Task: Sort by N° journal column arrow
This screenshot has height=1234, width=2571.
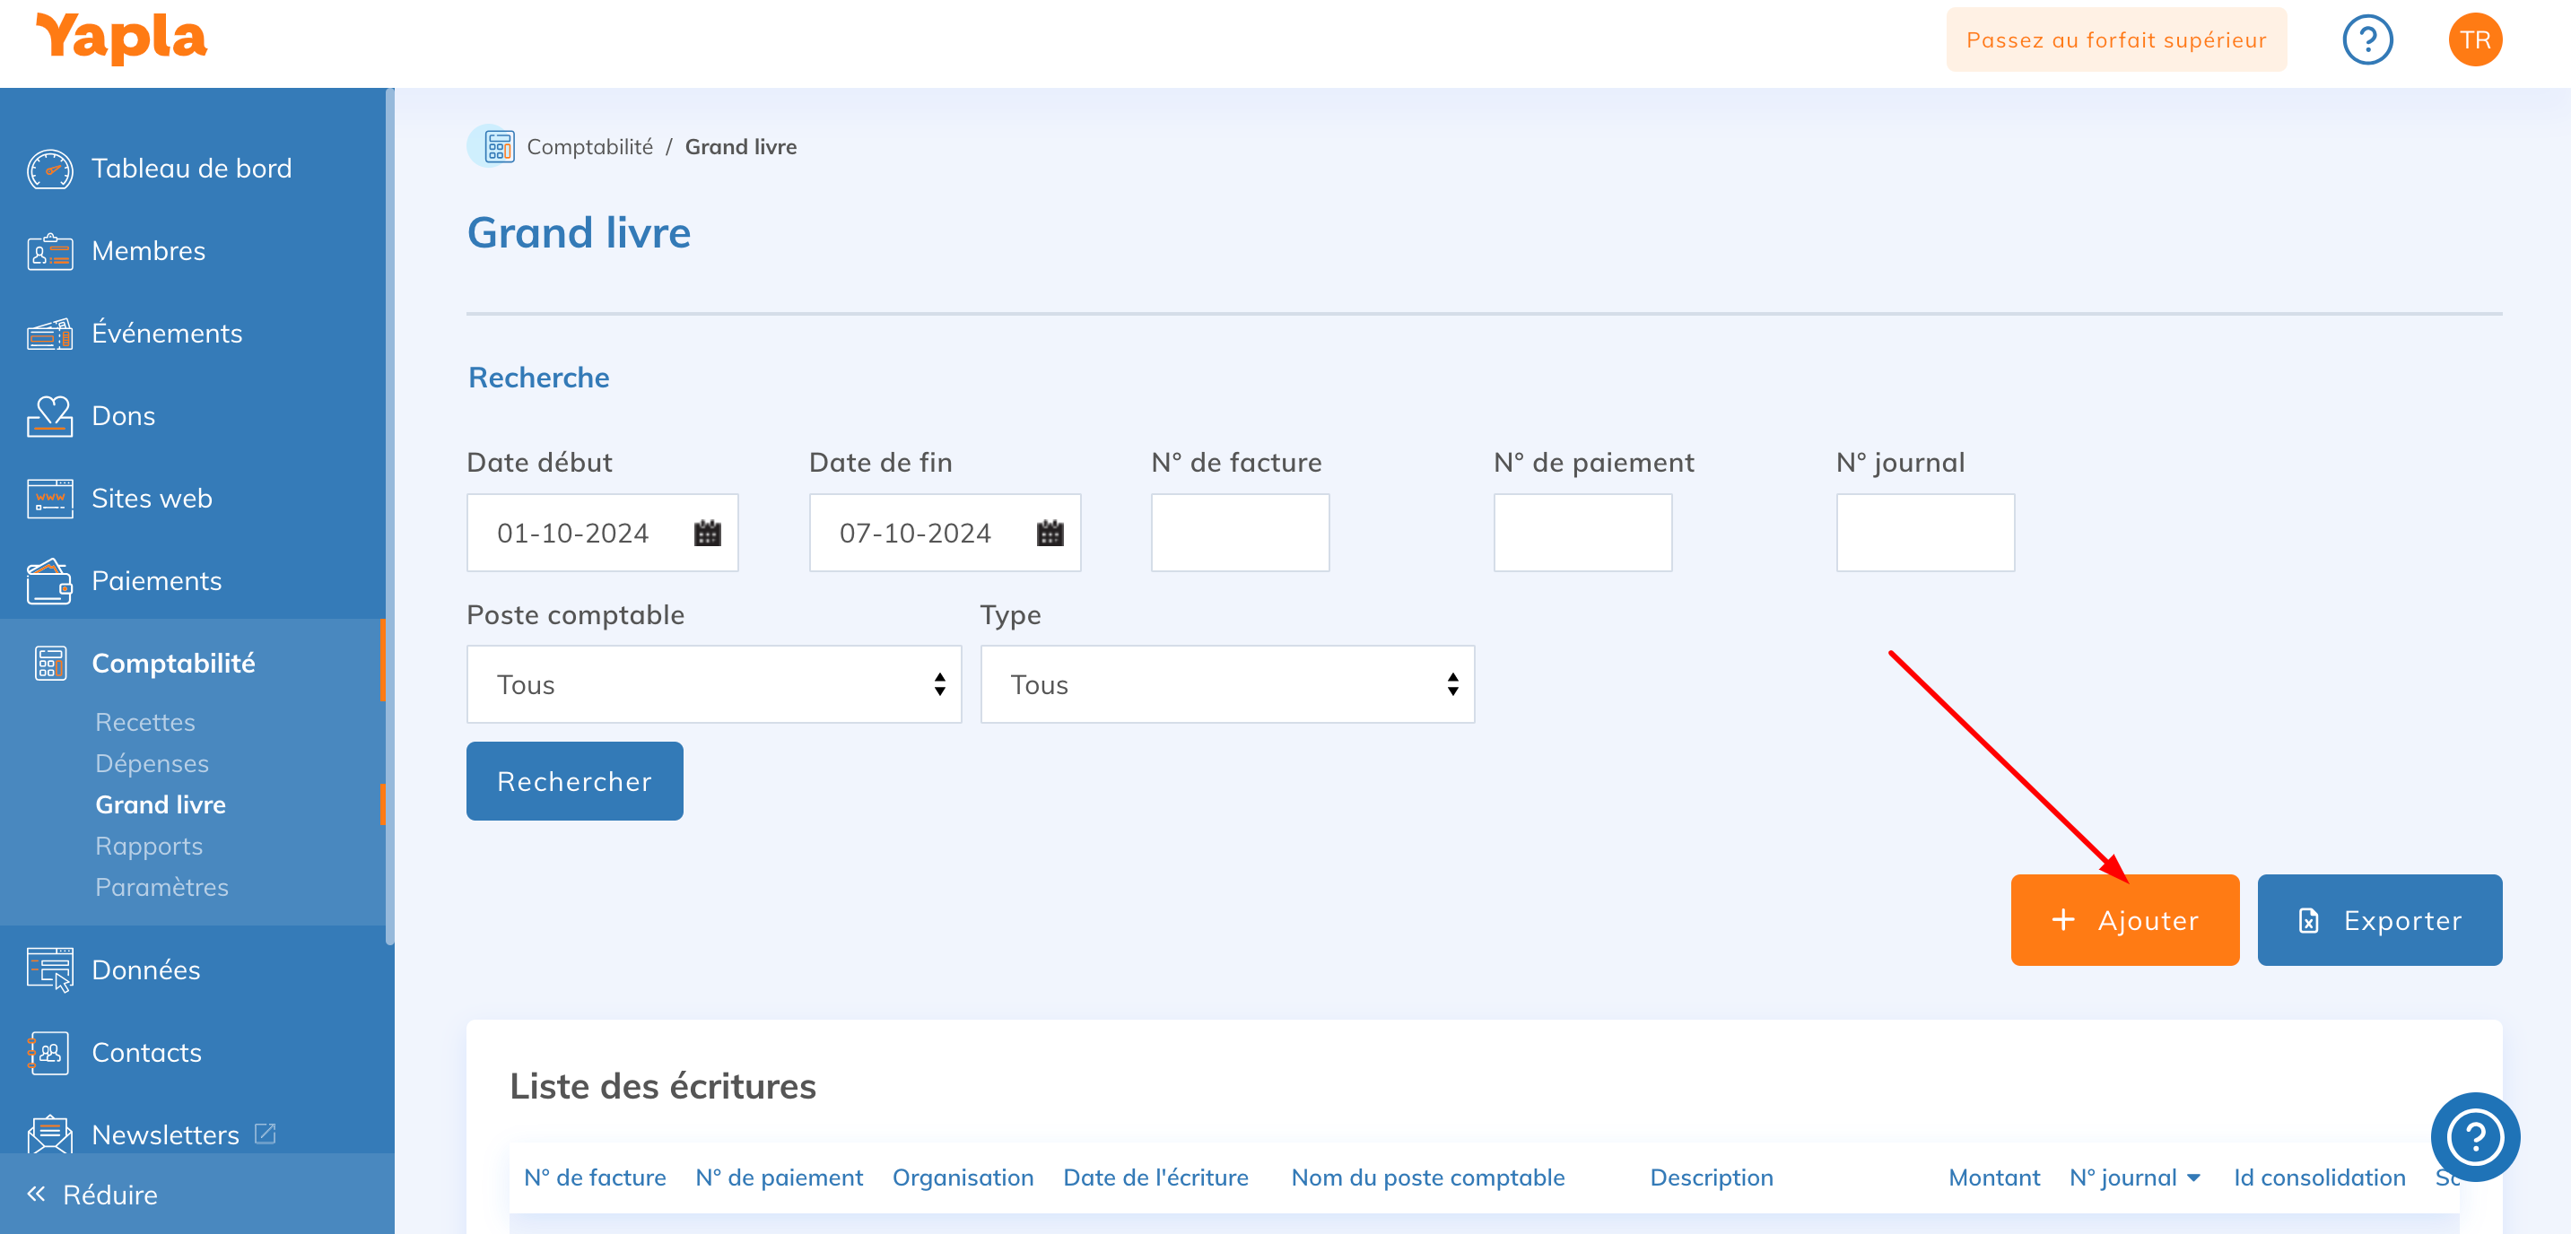Action: (2192, 1178)
